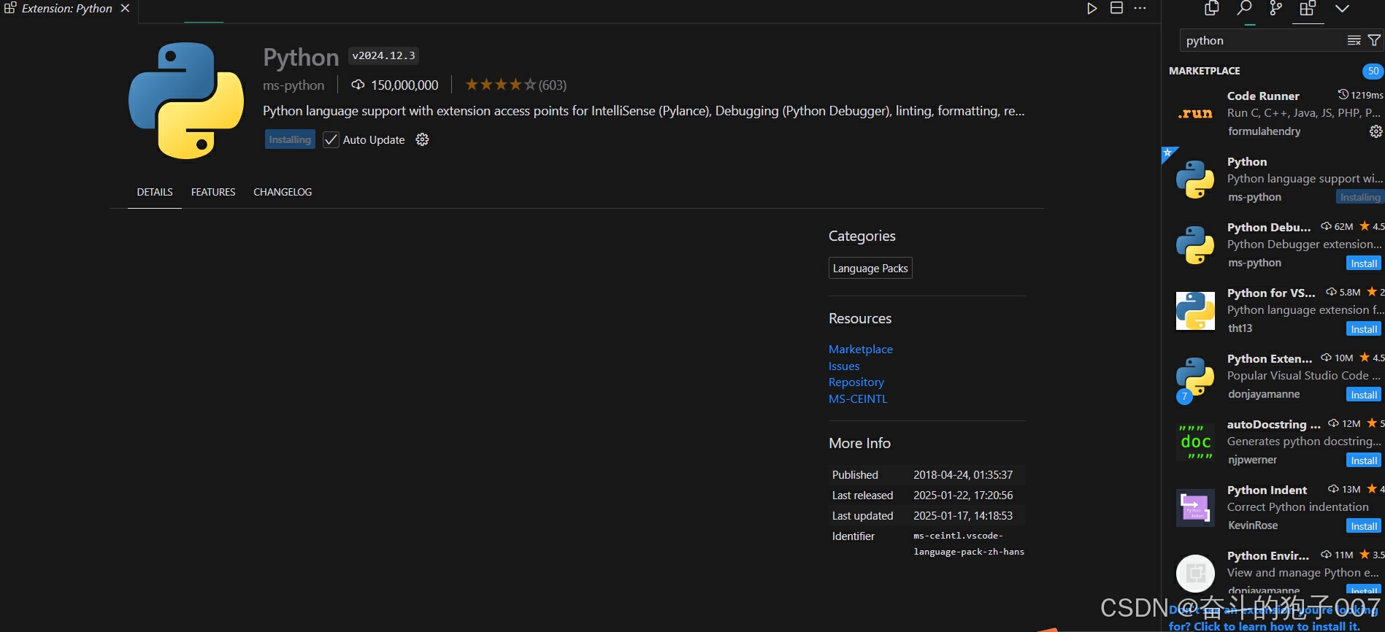The width and height of the screenshot is (1385, 632).
Task: Click the Code Runner 1219ms activation time
Action: (x=1361, y=95)
